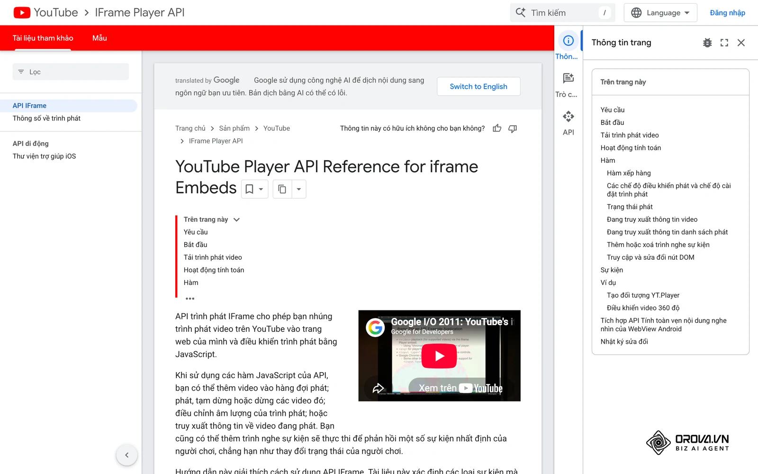Bookmark this page with bookmark icon
The image size is (758, 474).
pyautogui.click(x=249, y=189)
